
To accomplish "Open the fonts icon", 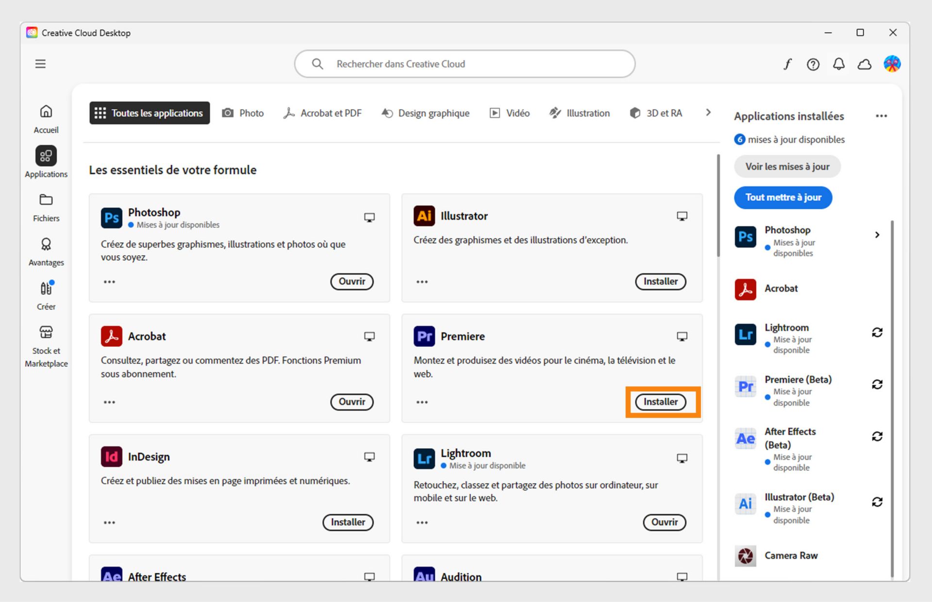I will click(787, 64).
